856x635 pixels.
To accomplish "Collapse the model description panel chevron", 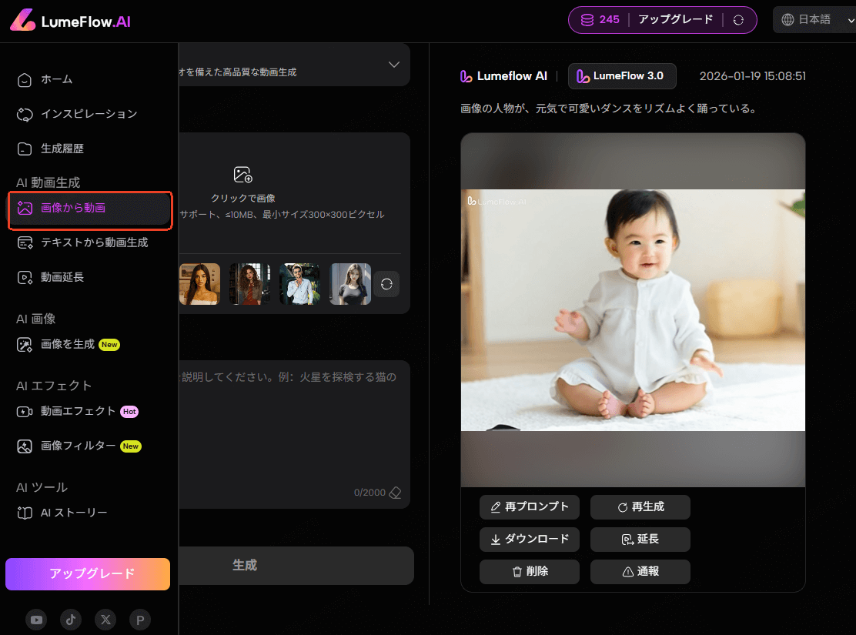I will pos(393,65).
